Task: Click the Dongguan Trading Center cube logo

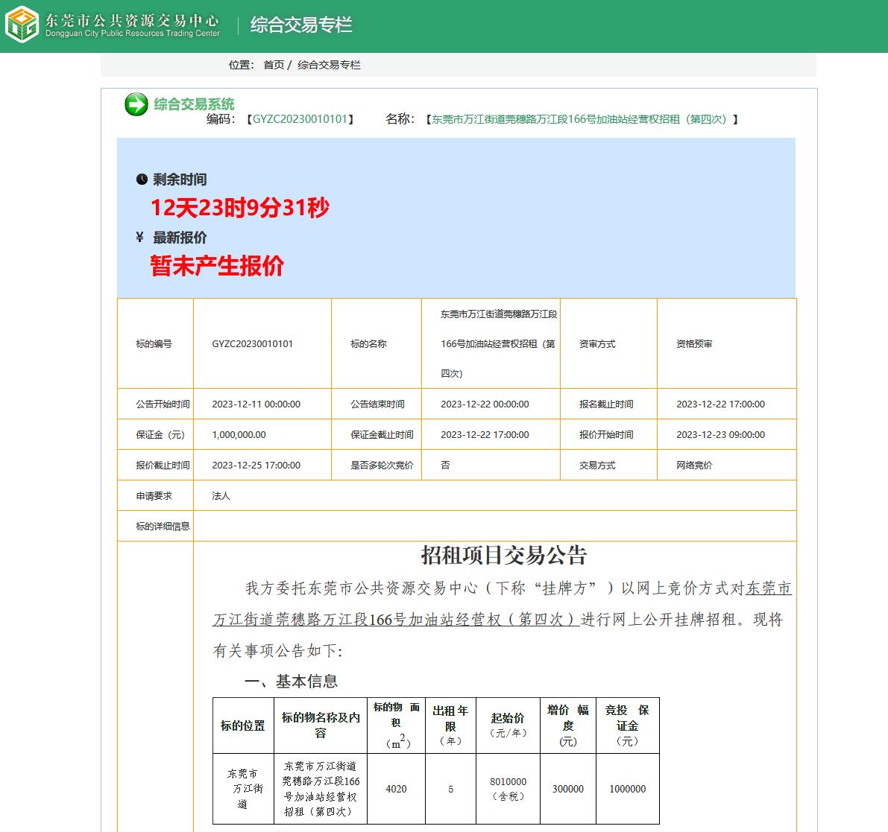Action: tap(22, 25)
